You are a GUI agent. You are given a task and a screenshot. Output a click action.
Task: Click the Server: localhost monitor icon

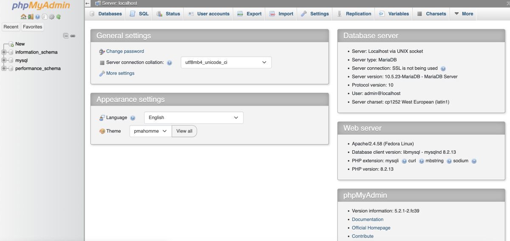coord(98,3)
